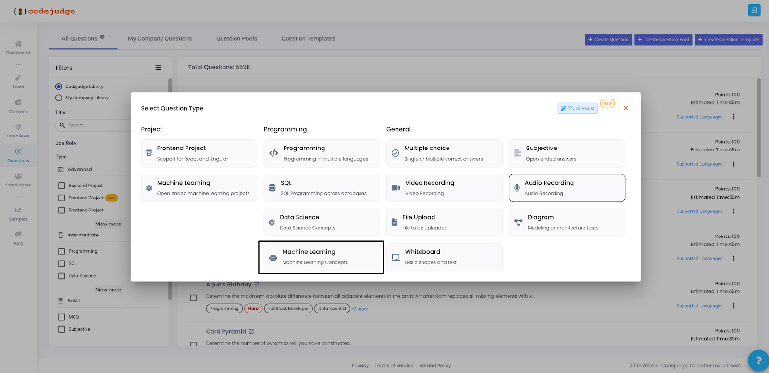Open the help question-mark bubble
Image resolution: width=769 pixels, height=373 pixels.
pyautogui.click(x=758, y=360)
